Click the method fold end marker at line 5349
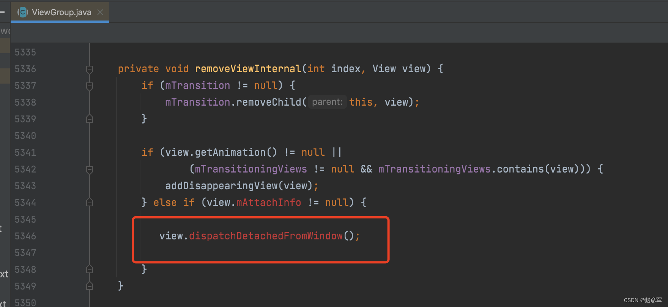Image resolution: width=668 pixels, height=307 pixels. pyautogui.click(x=90, y=286)
